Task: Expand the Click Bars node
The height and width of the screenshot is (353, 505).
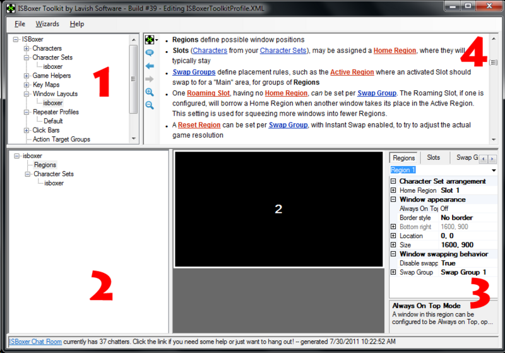Action: point(27,131)
